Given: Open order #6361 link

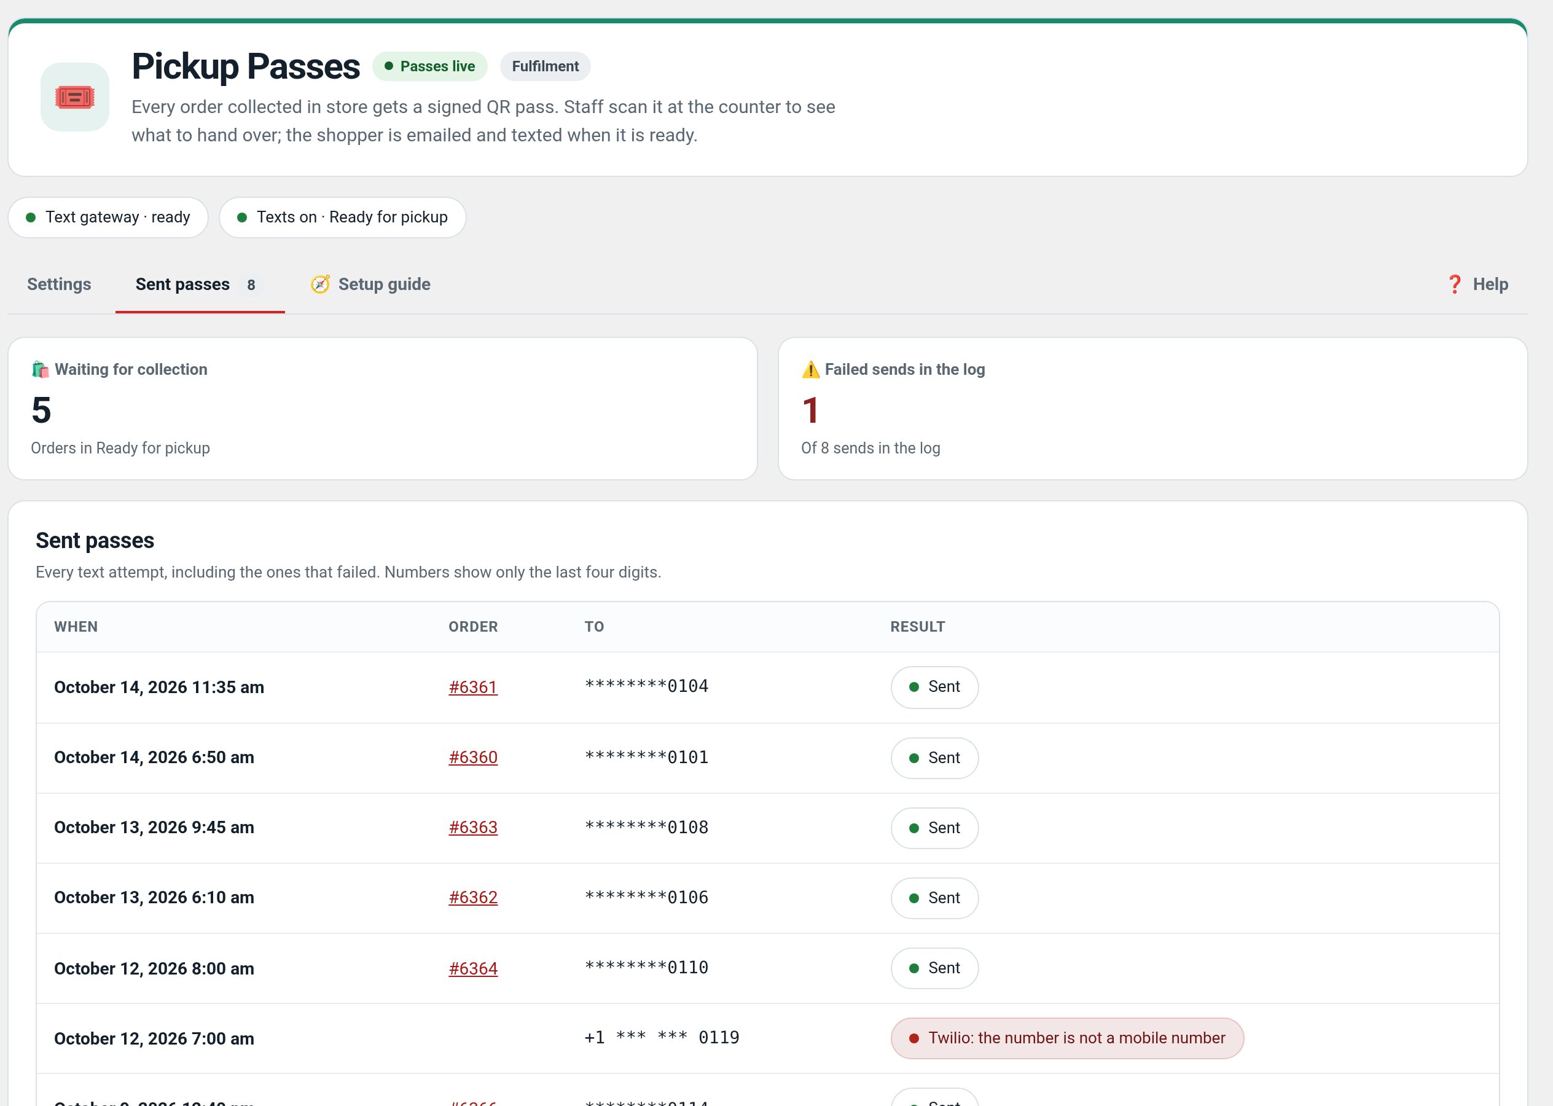Looking at the screenshot, I should click(x=473, y=687).
